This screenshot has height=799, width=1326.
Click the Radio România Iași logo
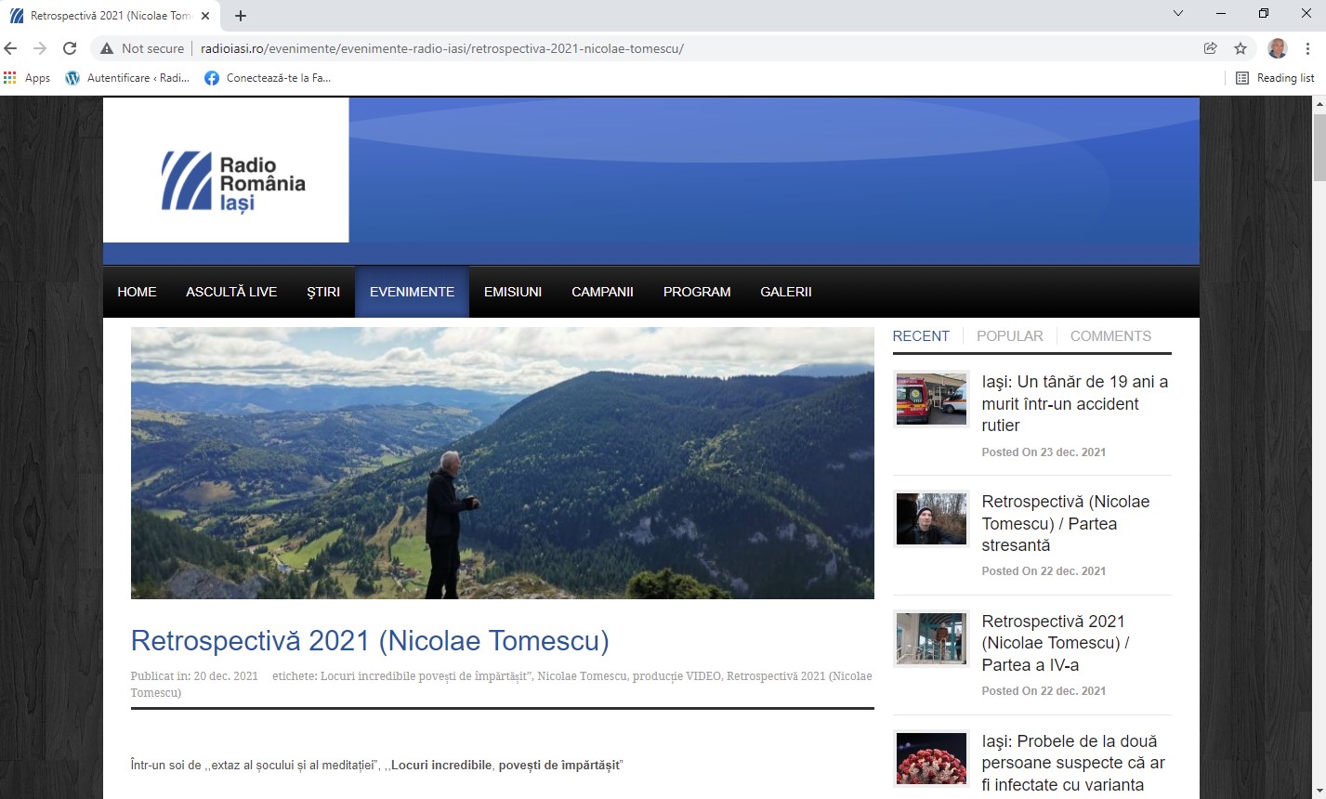coord(233,181)
